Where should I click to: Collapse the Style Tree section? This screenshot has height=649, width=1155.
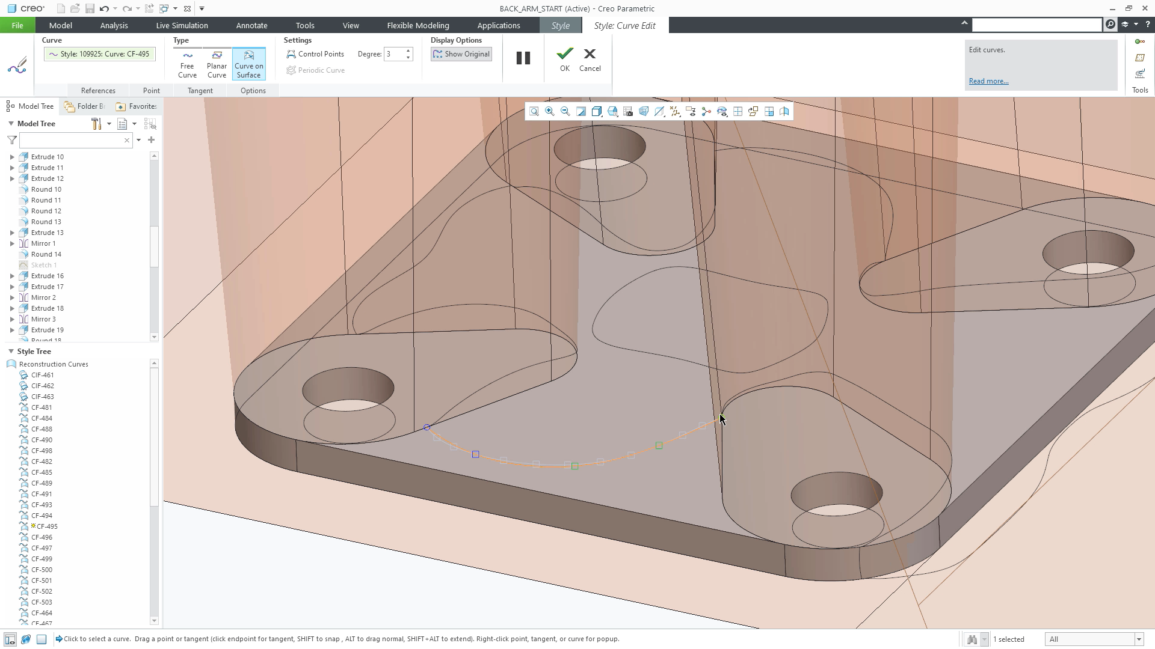[11, 352]
